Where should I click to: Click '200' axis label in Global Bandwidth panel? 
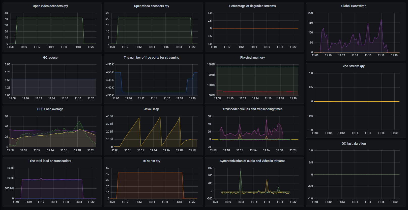(310, 13)
